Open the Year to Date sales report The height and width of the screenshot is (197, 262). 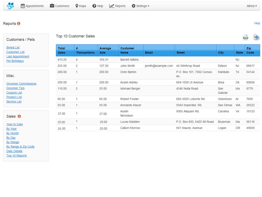click(x=14, y=124)
